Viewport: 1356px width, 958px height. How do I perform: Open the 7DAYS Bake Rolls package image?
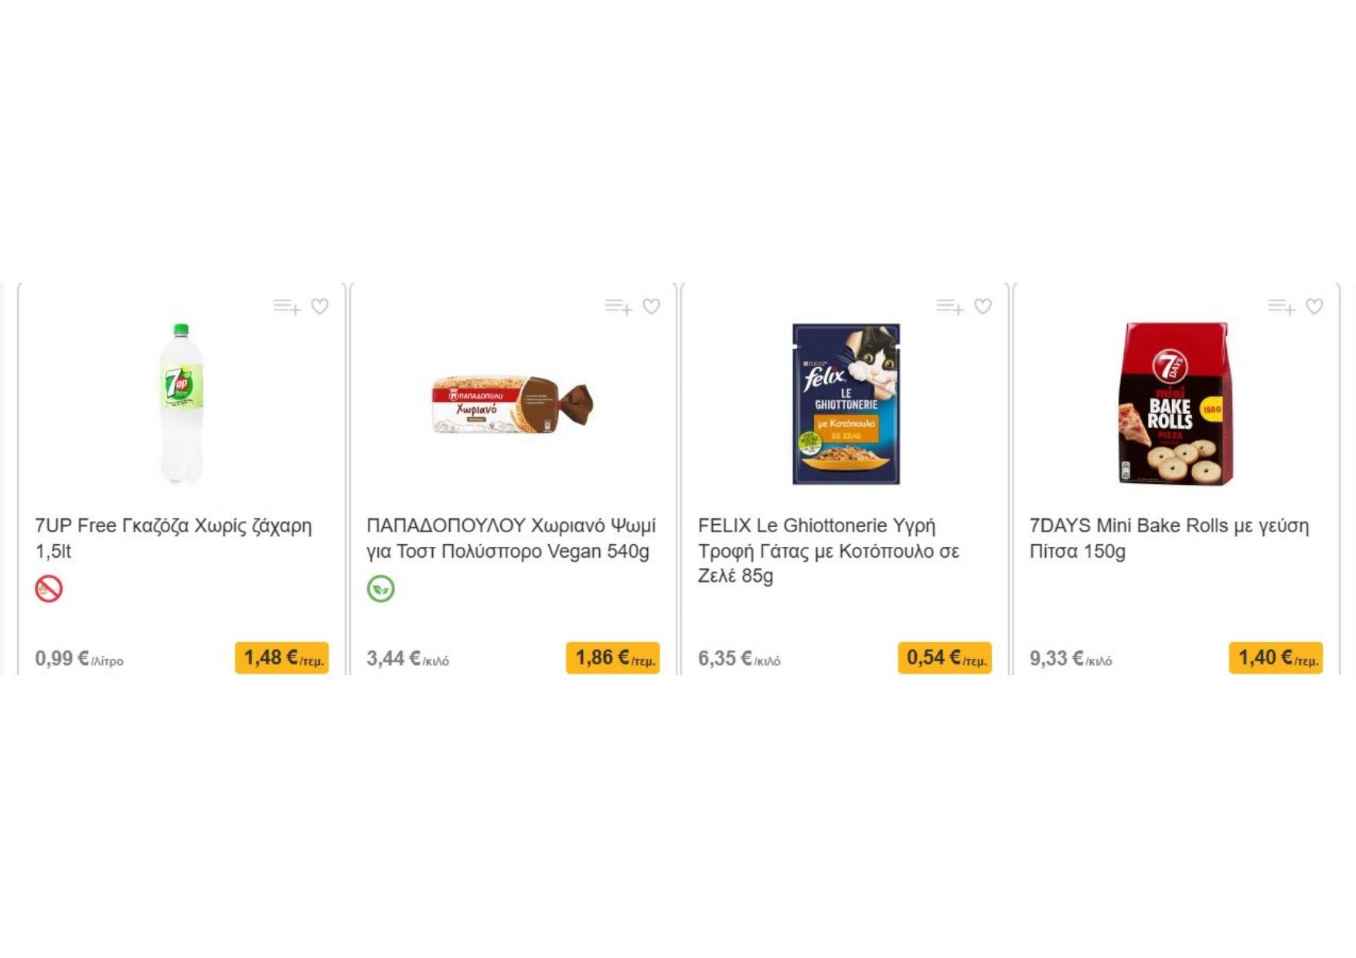[1176, 404]
